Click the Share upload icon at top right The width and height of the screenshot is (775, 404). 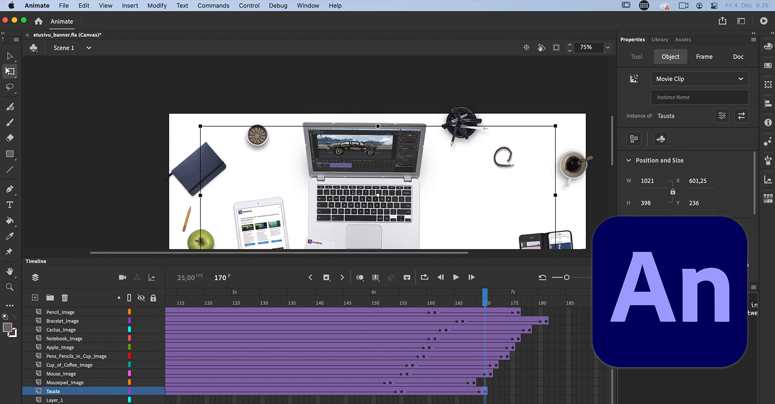click(722, 21)
